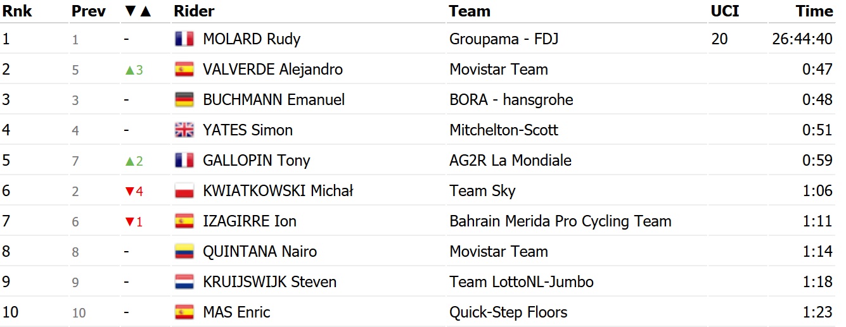Click the Rider column header
The height and width of the screenshot is (327, 846).
coord(194,11)
